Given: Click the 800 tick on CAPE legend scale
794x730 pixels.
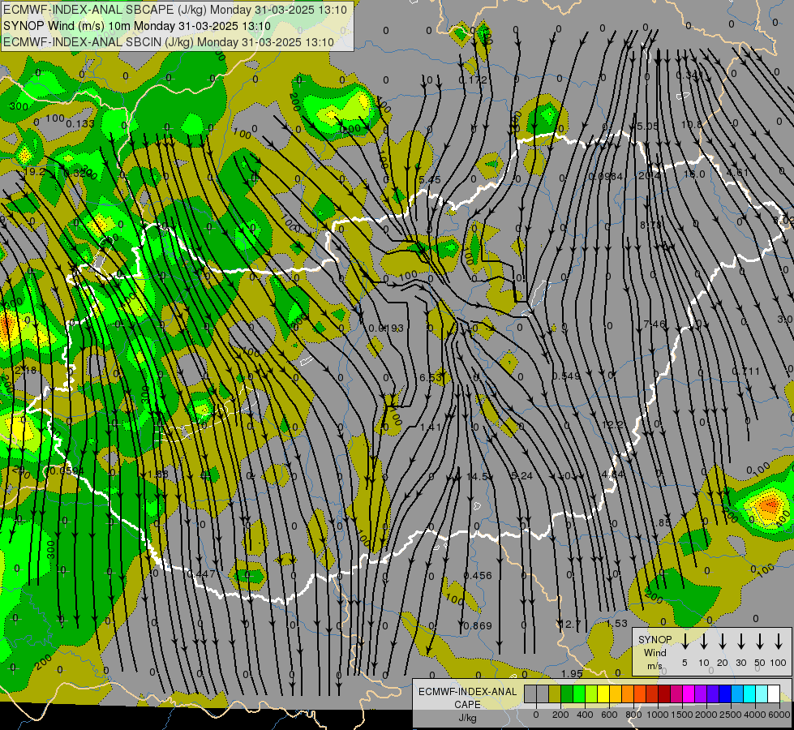Looking at the screenshot, I should tap(633, 715).
